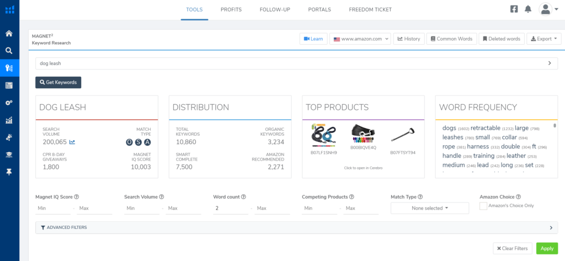565x261 pixels.
Task: Click the word 'harness' in Word Frequency
Action: pos(478,147)
